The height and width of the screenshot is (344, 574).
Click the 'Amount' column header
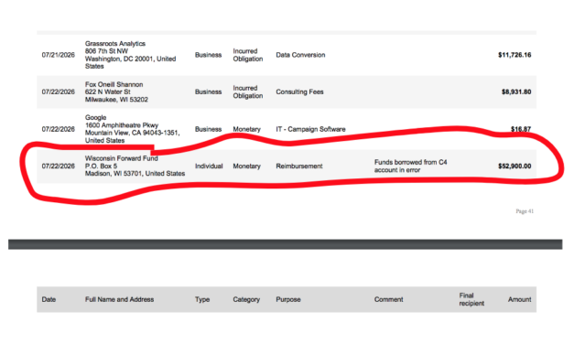(519, 299)
